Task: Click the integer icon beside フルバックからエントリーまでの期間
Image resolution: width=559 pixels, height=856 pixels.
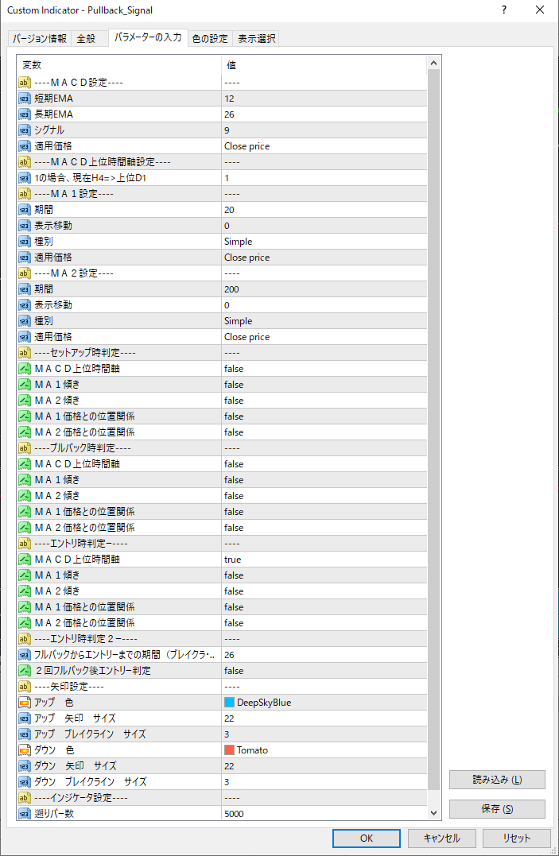Action: coord(25,655)
